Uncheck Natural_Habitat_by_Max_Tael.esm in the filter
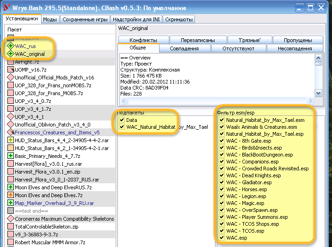Image resolution: width=332 pixels, height=247 pixels. click(x=221, y=120)
